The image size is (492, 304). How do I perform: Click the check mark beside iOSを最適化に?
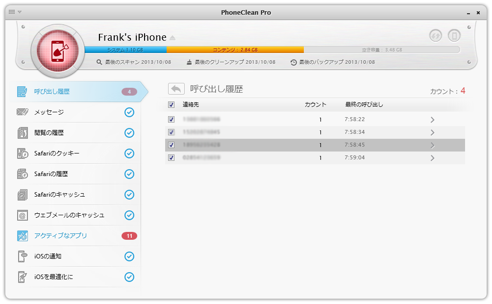pyautogui.click(x=129, y=277)
